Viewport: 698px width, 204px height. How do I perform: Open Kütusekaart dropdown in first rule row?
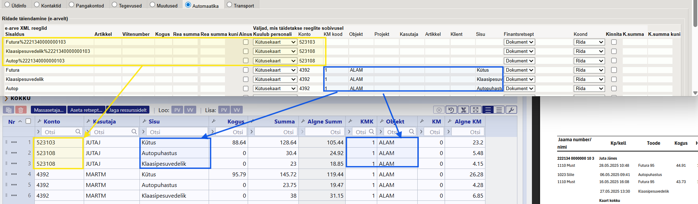[275, 42]
